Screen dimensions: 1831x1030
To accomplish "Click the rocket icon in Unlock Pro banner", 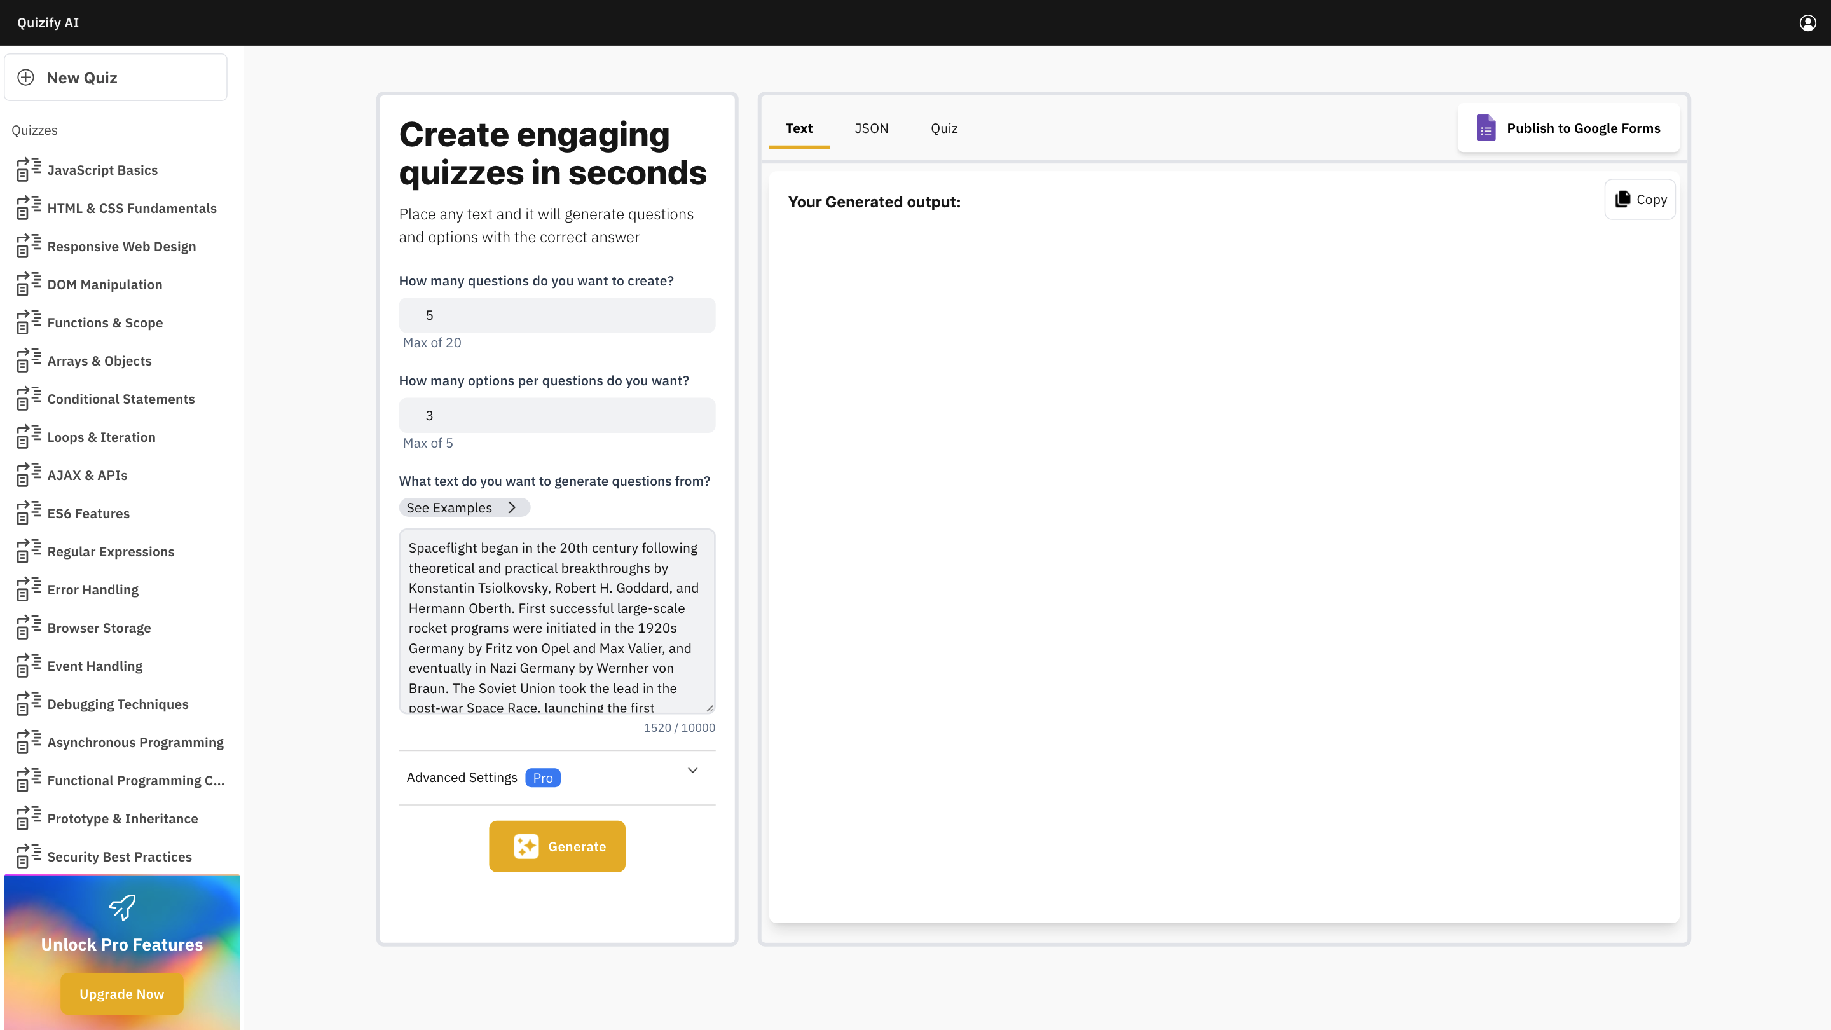I will click(x=121, y=908).
